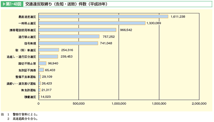Image resolution: width=214 pixels, height=122 pixels.
Task: Click the value 1,330,089
Action: tap(154, 23)
